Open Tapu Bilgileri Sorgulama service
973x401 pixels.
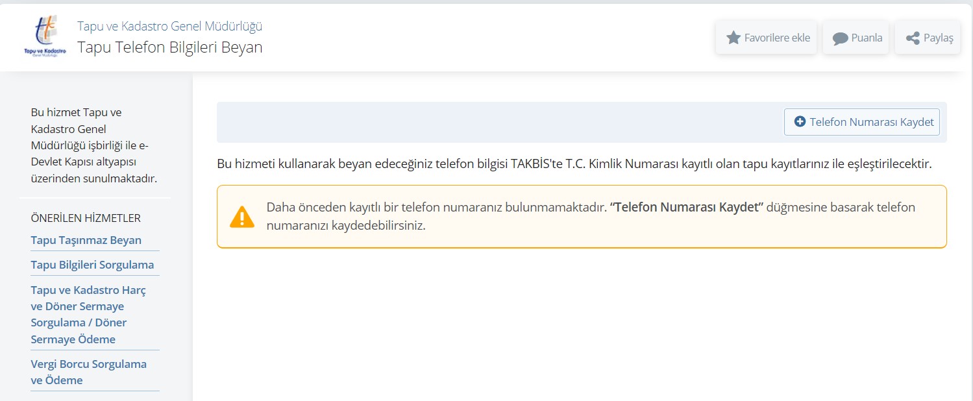click(x=92, y=264)
